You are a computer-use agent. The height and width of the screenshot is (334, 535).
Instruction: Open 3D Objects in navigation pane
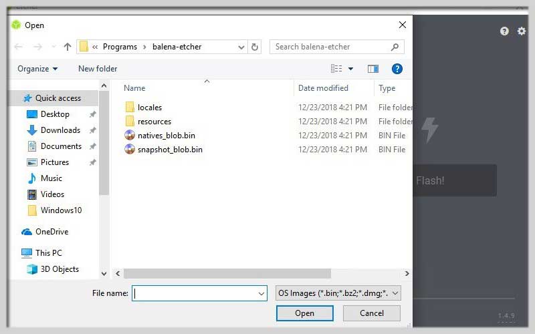(x=60, y=269)
